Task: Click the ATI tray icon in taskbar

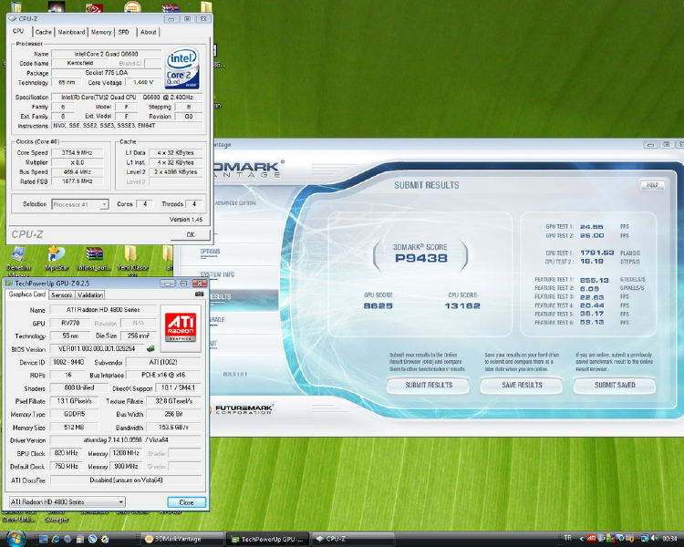Action: (591, 539)
